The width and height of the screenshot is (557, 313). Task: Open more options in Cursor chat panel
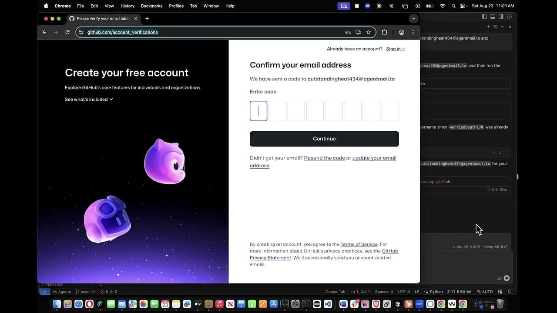pos(502,27)
